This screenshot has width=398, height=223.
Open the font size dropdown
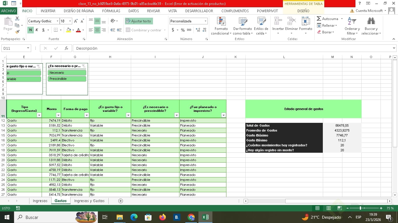tap(70, 21)
